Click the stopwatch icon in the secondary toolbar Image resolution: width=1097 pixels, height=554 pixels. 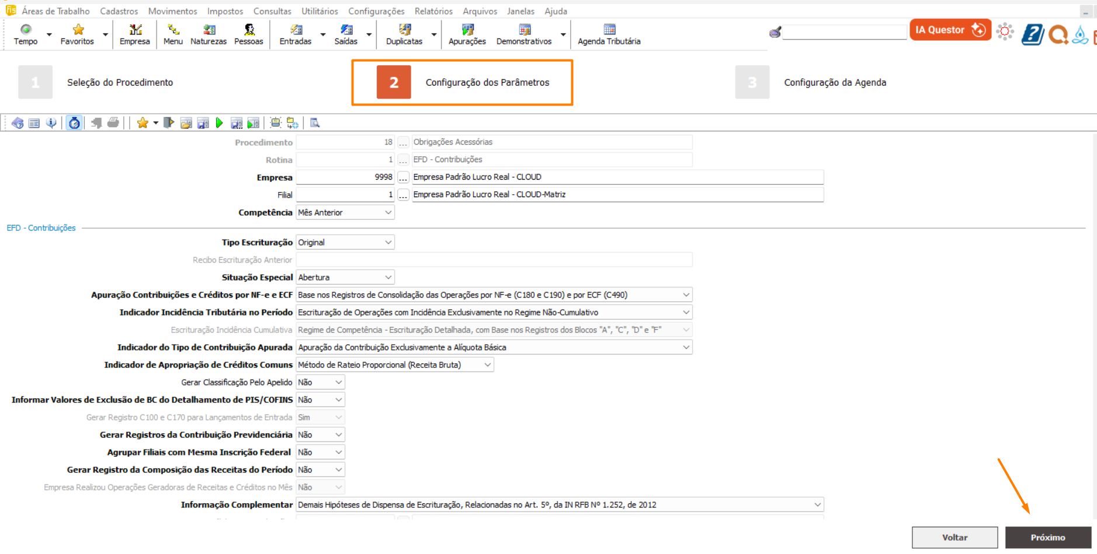74,123
